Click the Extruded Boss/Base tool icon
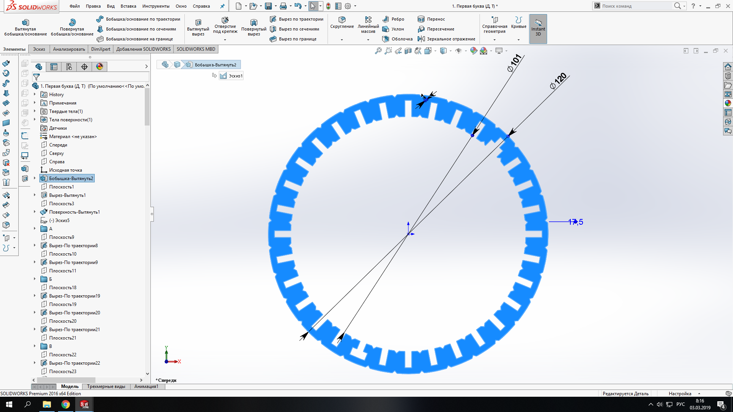This screenshot has height=412, width=733. pos(25,22)
